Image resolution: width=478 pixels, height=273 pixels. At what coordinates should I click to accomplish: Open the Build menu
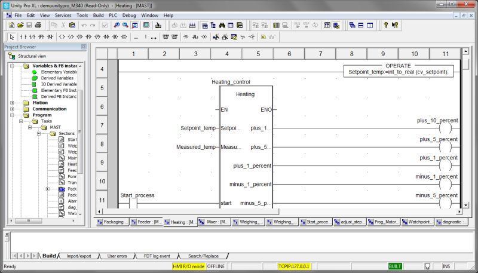pos(98,16)
